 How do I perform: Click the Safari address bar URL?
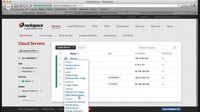(68, 6)
